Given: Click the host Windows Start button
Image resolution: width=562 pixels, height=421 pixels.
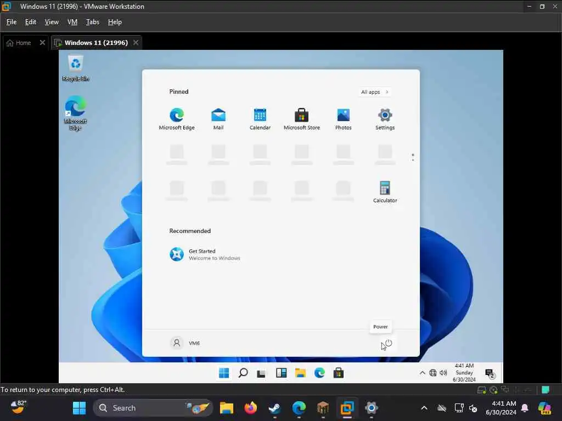Looking at the screenshot, I should 79,408.
